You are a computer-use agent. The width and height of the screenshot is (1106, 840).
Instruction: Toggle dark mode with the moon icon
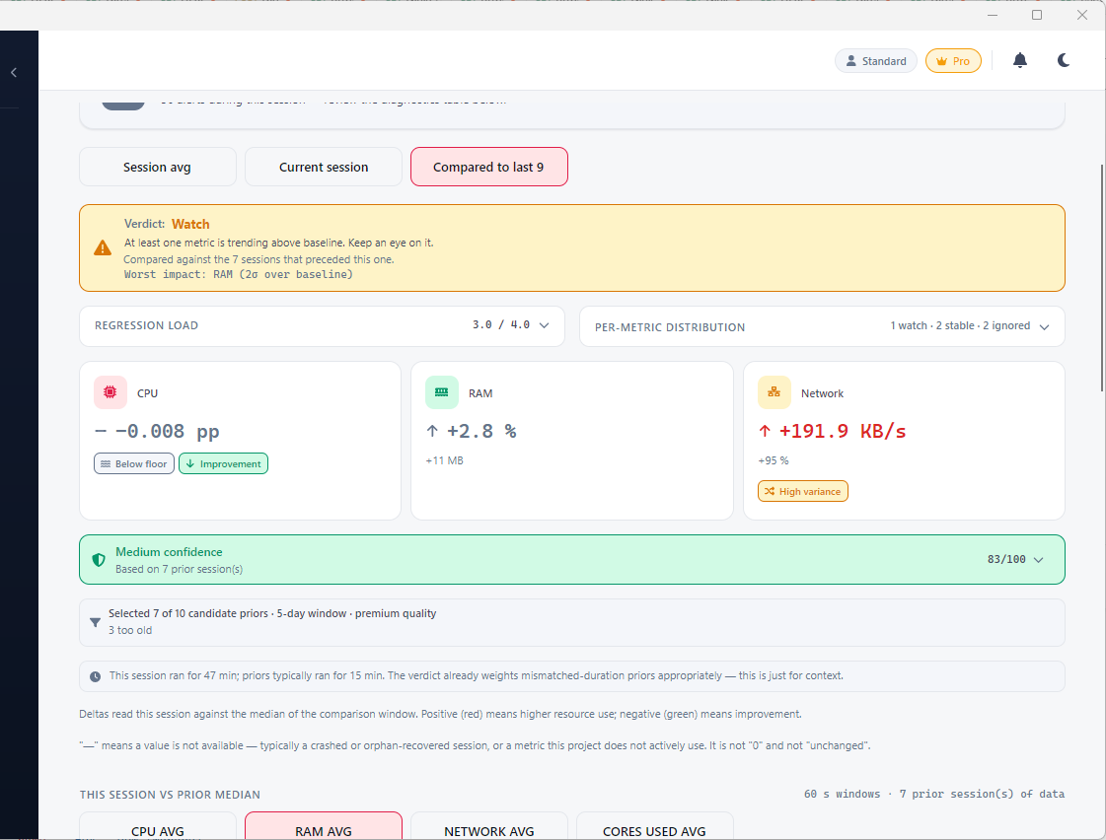point(1063,60)
